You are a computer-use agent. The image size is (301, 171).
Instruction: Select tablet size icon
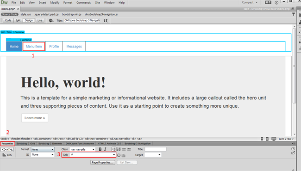(267, 139)
